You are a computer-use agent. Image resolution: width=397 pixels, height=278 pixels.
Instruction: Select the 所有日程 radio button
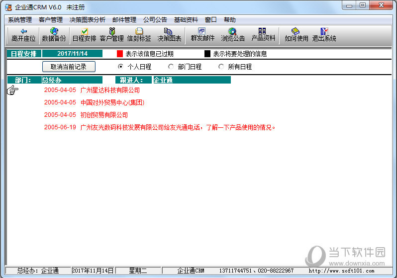pyautogui.click(x=221, y=67)
